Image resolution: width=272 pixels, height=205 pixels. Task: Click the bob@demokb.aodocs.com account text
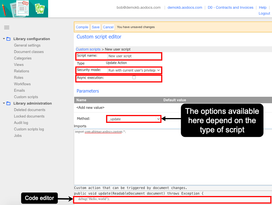tap(139, 8)
